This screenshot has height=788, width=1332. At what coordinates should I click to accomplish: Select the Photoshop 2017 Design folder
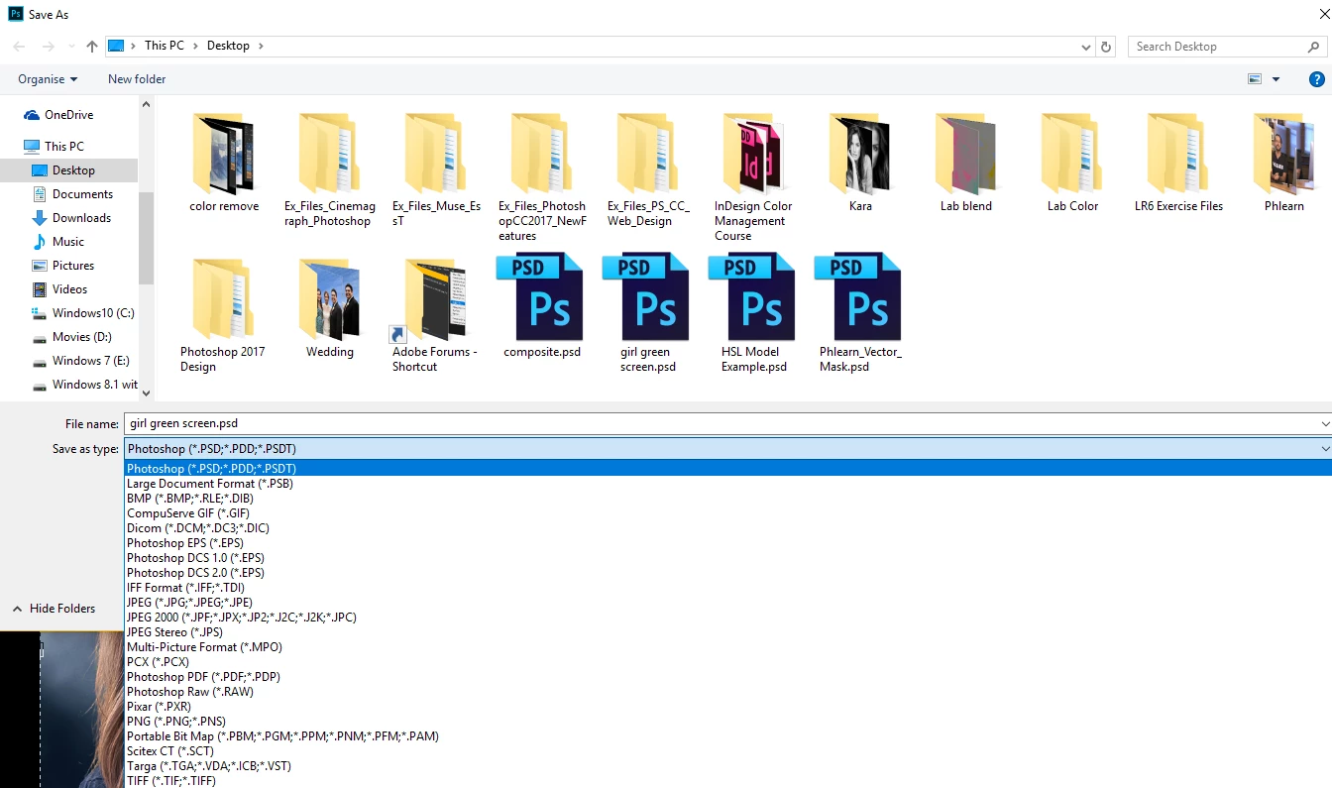(x=223, y=315)
